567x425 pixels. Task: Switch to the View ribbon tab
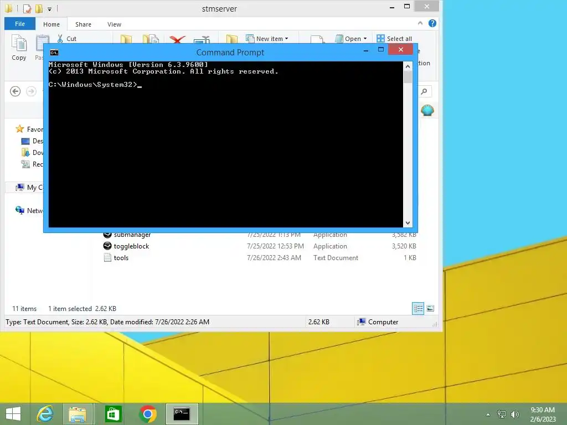pos(114,24)
